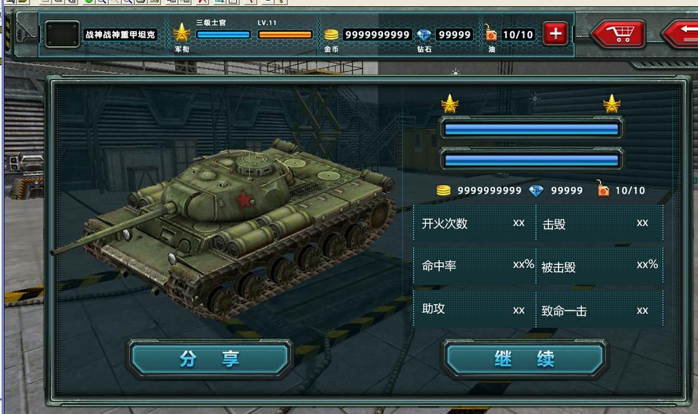Click the lower blue progress bar in panel

[532, 160]
